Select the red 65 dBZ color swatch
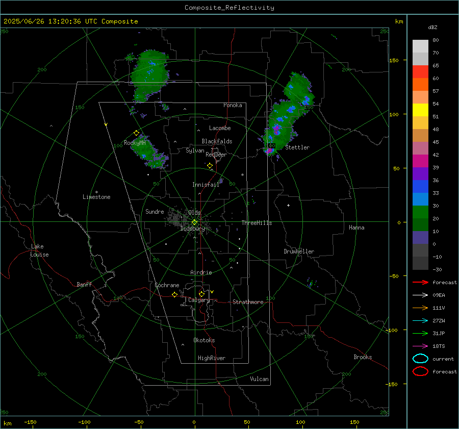Image resolution: width=459 pixels, height=429 pixels. [420, 71]
